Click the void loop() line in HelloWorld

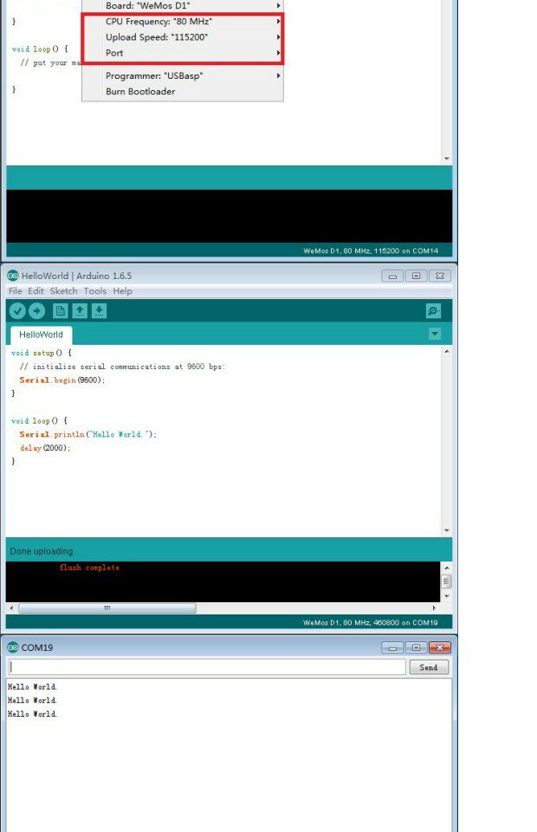click(39, 421)
